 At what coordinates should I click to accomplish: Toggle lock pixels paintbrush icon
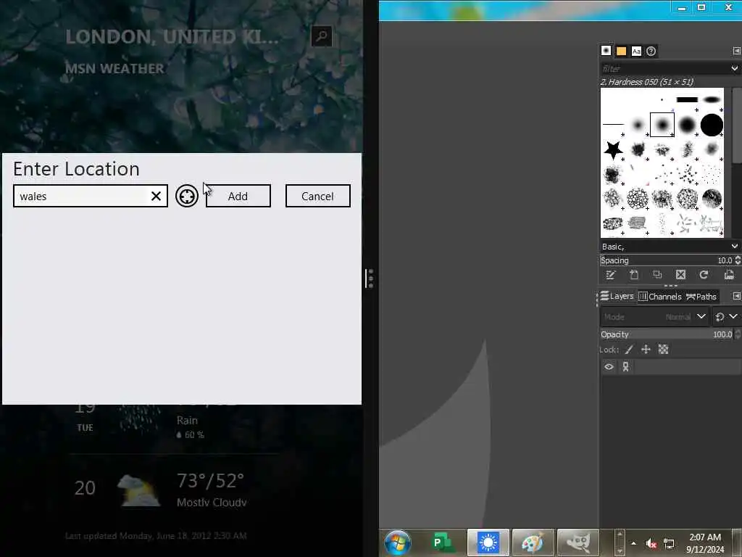point(629,350)
